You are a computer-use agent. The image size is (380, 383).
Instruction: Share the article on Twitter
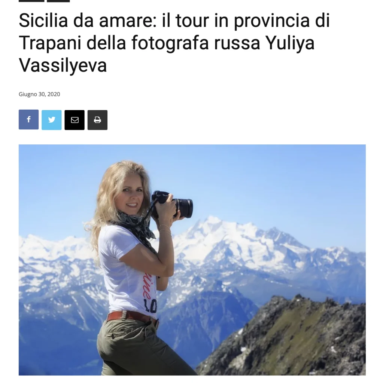click(52, 120)
